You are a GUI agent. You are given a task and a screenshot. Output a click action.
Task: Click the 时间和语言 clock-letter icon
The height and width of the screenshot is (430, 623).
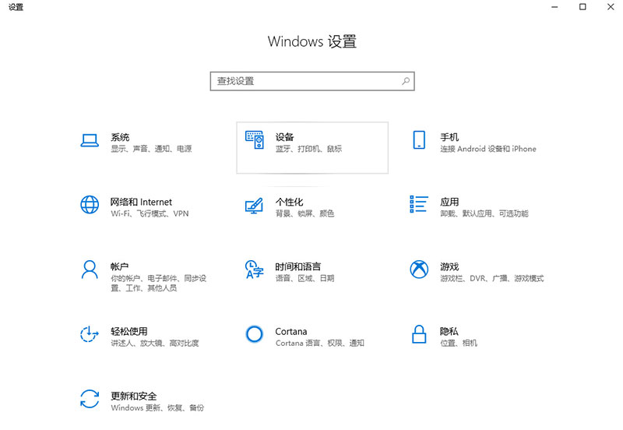(255, 270)
